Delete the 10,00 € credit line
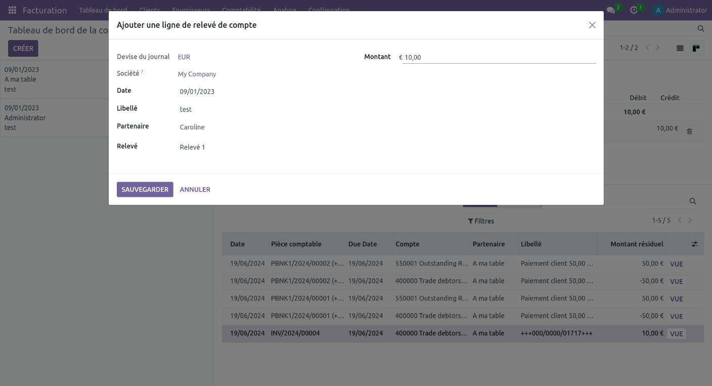The image size is (712, 386). (689, 132)
